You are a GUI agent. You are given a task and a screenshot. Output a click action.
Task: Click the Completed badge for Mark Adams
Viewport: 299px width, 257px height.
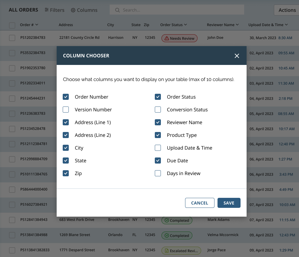click(x=177, y=221)
